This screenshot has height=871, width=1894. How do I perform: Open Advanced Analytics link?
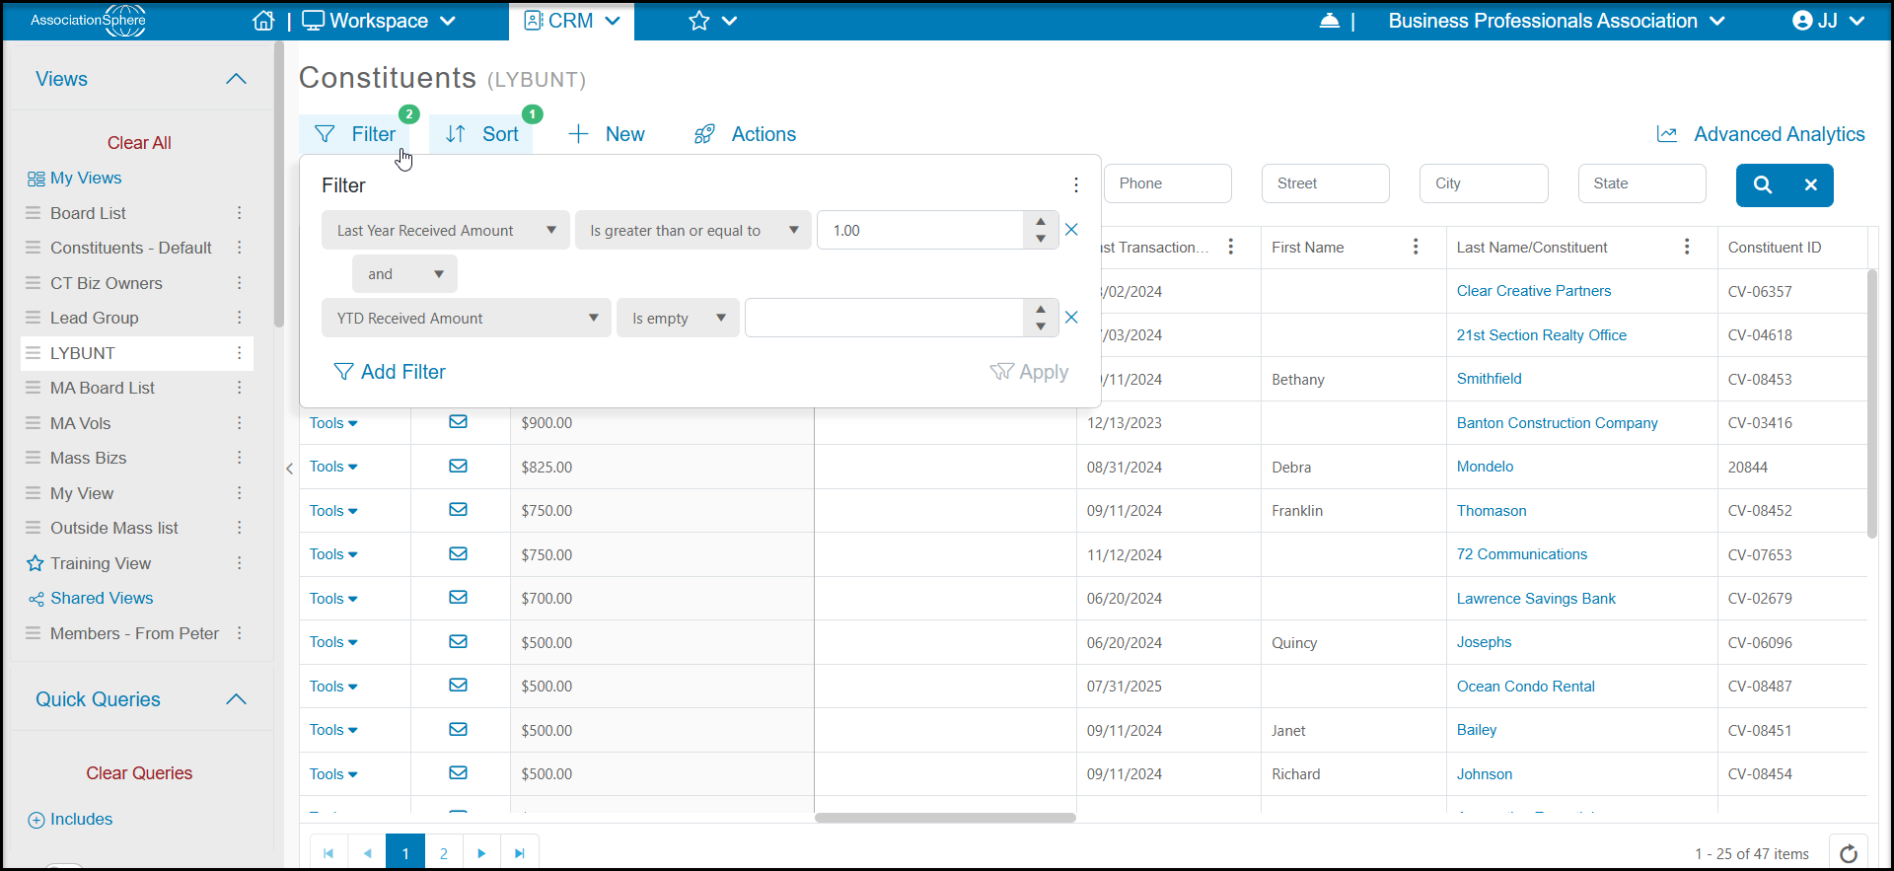point(1761,134)
